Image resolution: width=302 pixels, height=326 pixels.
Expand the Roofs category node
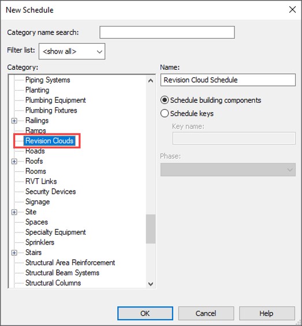click(x=14, y=162)
